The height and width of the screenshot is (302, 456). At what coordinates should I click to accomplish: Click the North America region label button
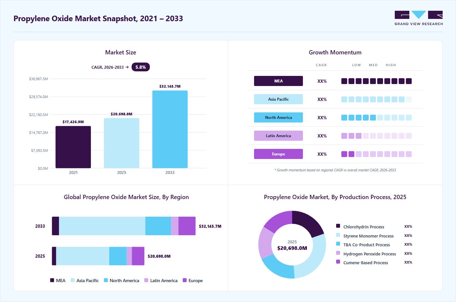[x=278, y=118]
